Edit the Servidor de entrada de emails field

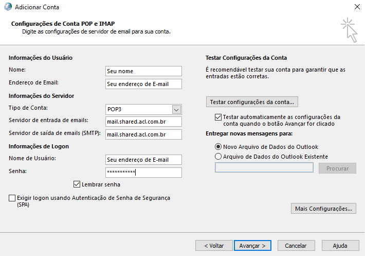pyautogui.click(x=143, y=122)
